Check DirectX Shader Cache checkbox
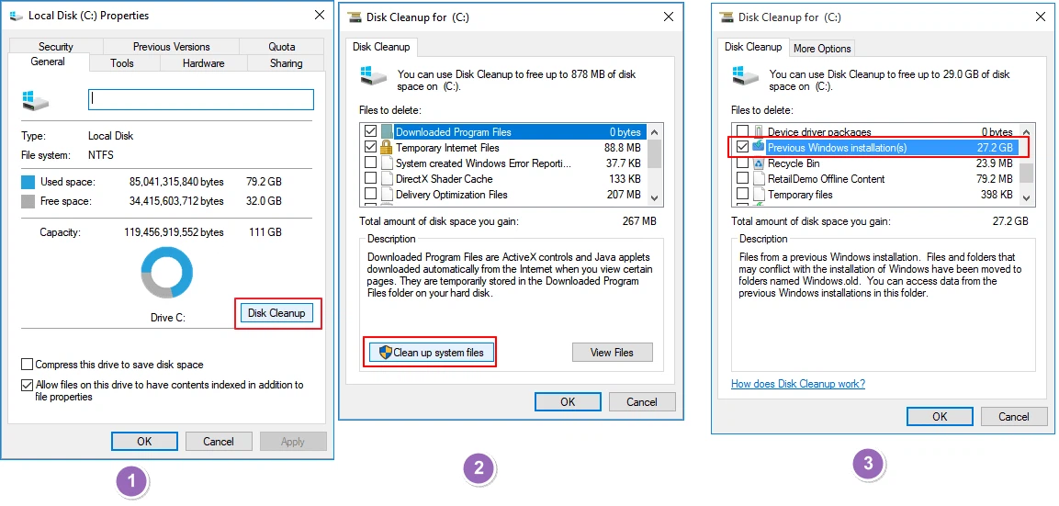Viewport: 1059px width, 506px height. [x=371, y=179]
